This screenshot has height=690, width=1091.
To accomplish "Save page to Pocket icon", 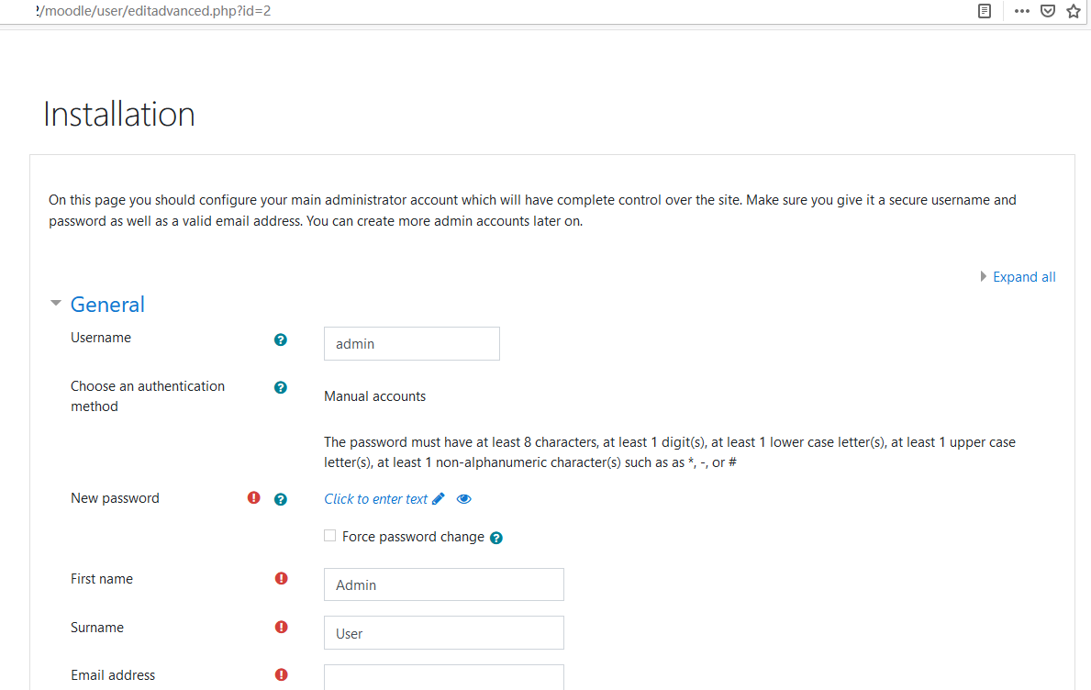I will click(x=1048, y=11).
